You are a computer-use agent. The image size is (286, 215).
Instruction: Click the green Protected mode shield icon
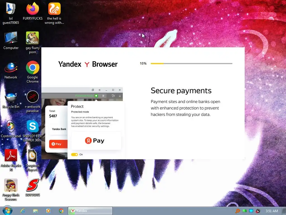(x=96, y=96)
